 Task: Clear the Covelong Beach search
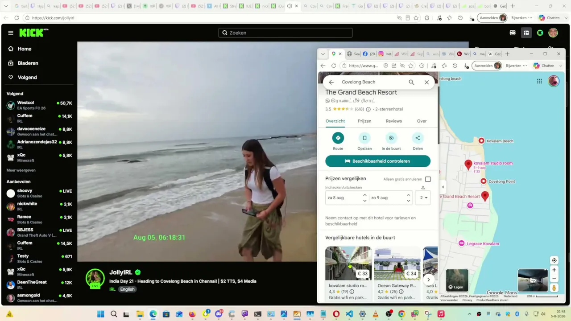(x=426, y=82)
